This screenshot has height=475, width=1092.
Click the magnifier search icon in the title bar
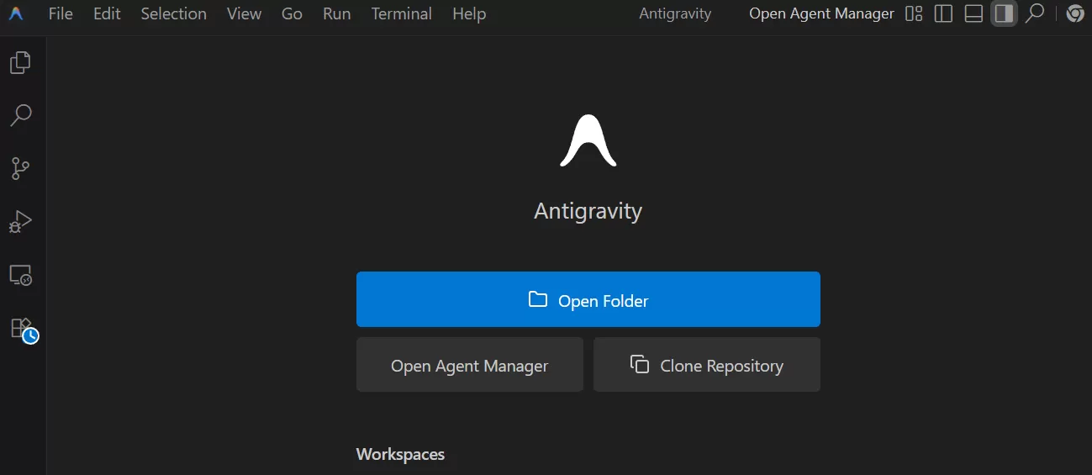(1035, 13)
